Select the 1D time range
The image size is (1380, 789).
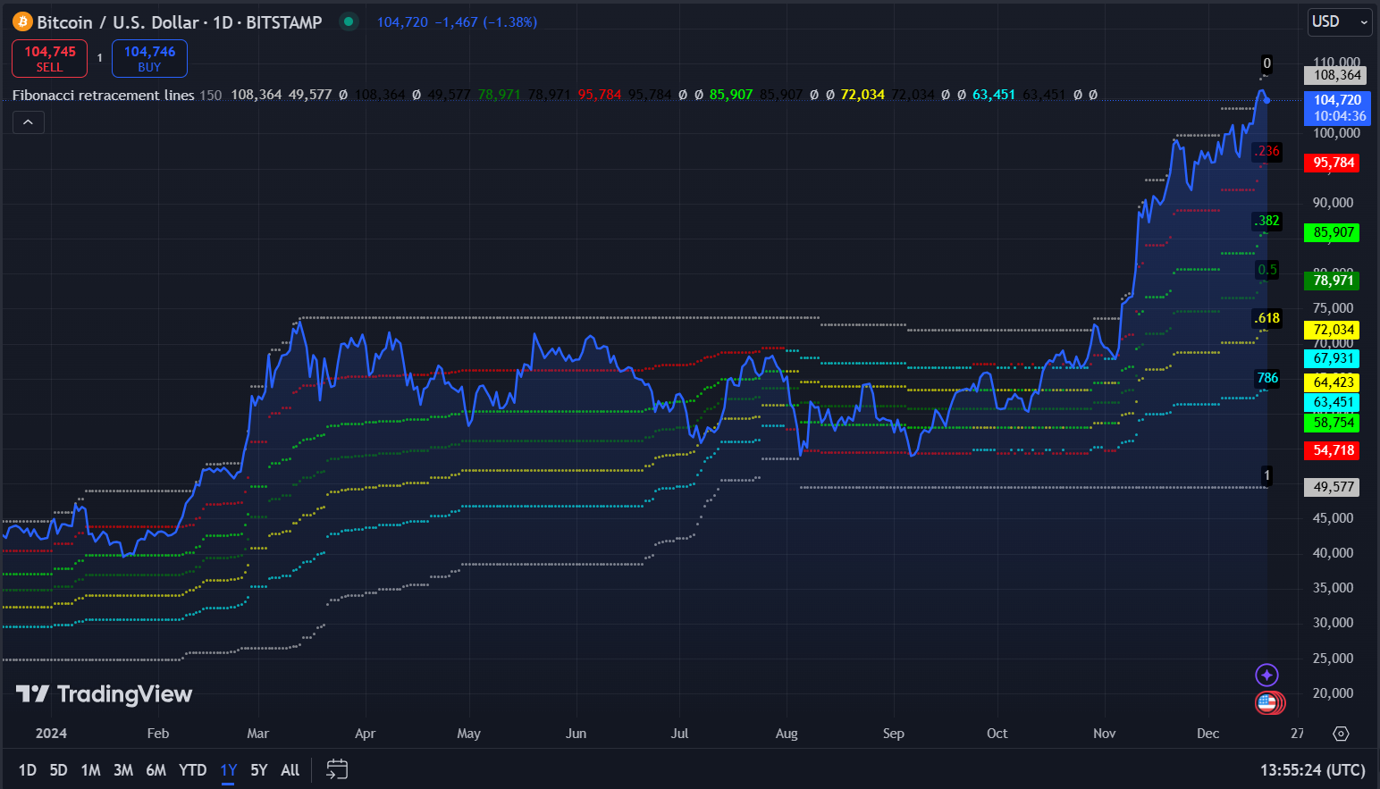(x=28, y=770)
